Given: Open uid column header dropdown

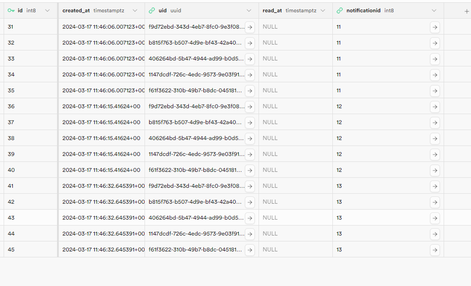Looking at the screenshot, I should click(x=248, y=11).
